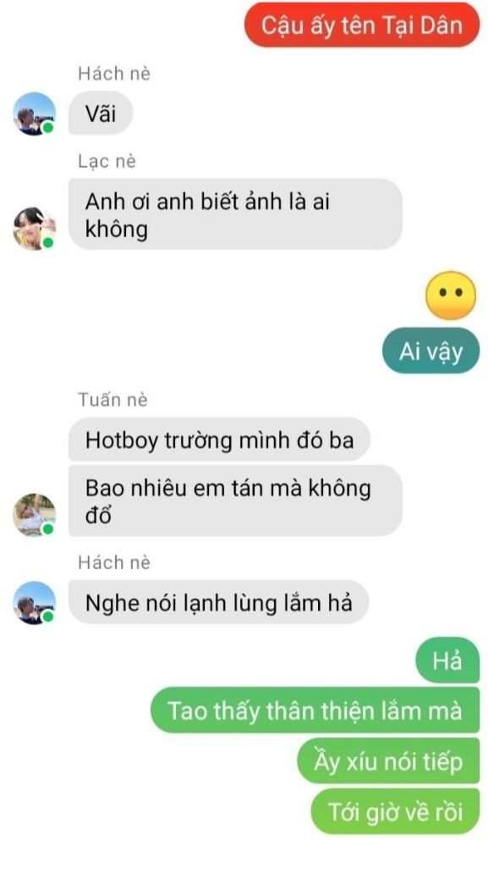Tap the first 'Hách nè' name label
This screenshot has width=488, height=869.
click(x=114, y=73)
